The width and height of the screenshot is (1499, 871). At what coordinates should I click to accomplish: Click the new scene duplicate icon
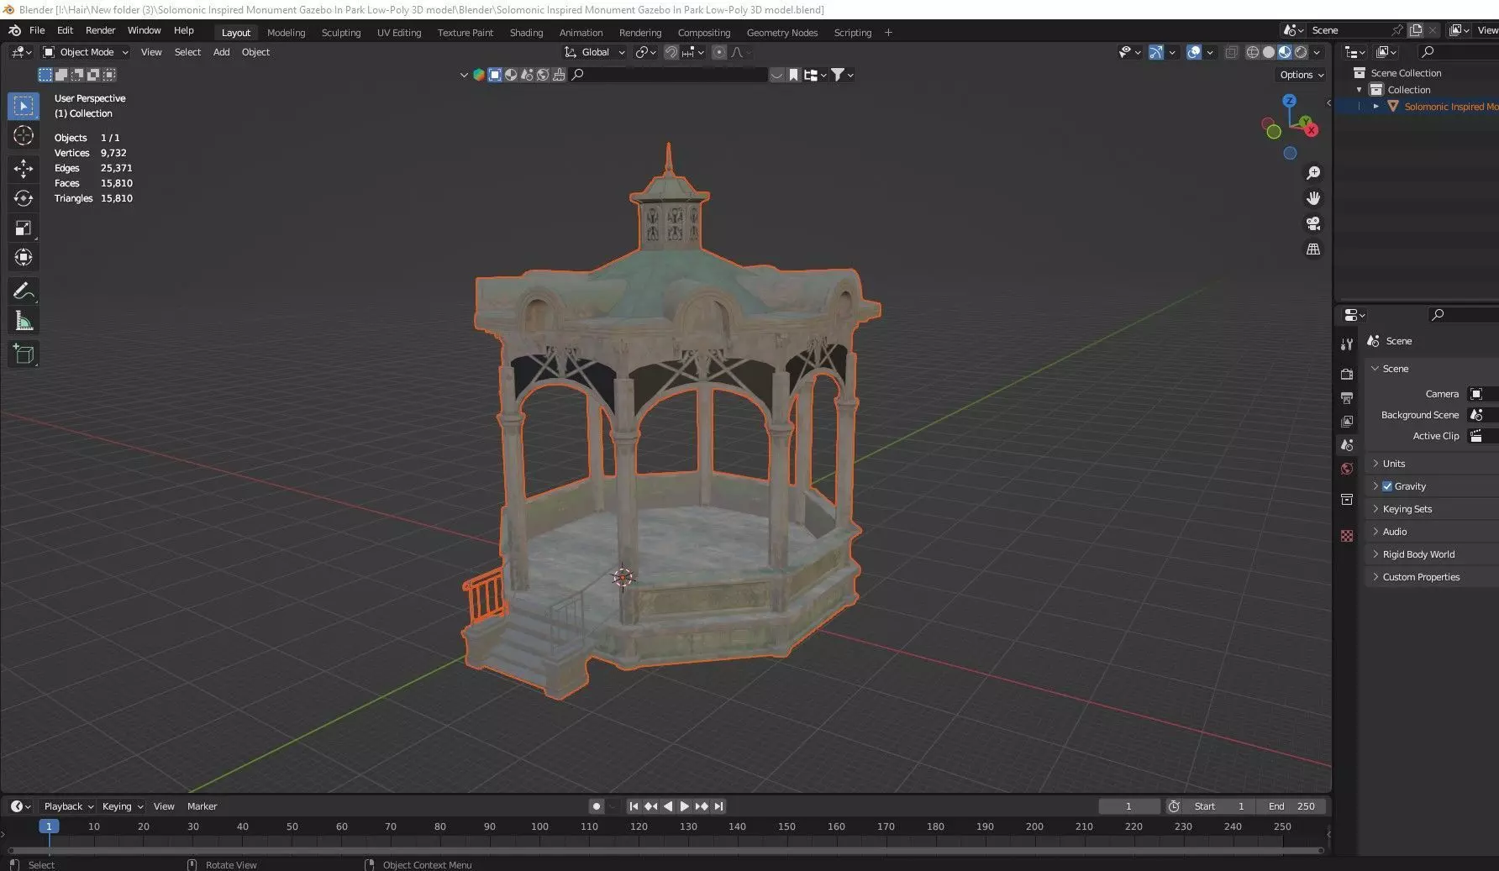click(x=1416, y=30)
